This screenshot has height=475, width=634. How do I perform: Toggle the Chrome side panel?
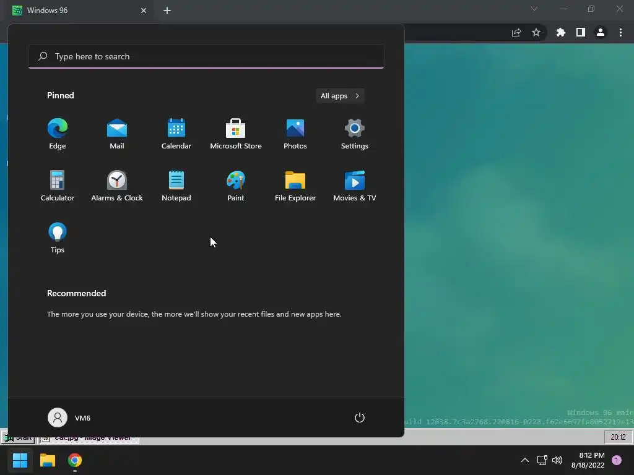pos(581,33)
